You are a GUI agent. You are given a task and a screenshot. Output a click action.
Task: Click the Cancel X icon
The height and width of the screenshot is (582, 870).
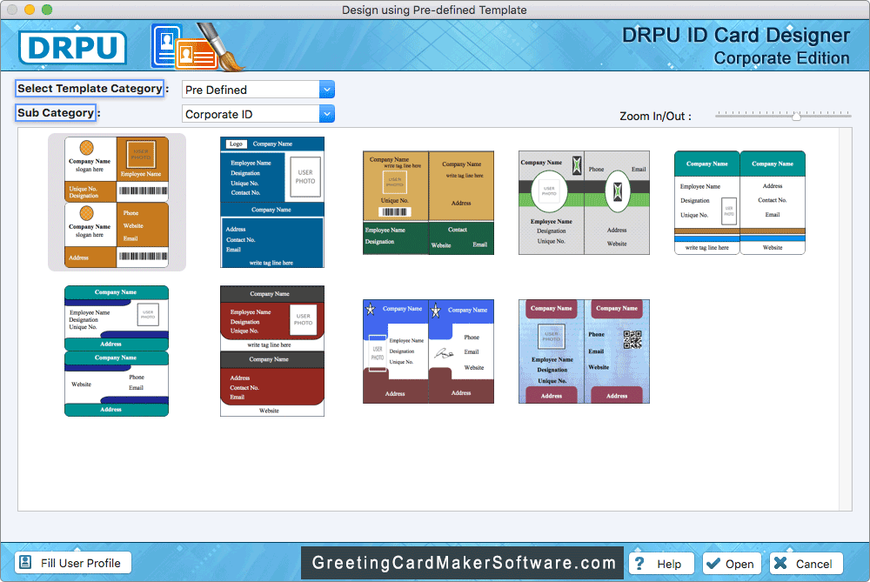pos(780,563)
